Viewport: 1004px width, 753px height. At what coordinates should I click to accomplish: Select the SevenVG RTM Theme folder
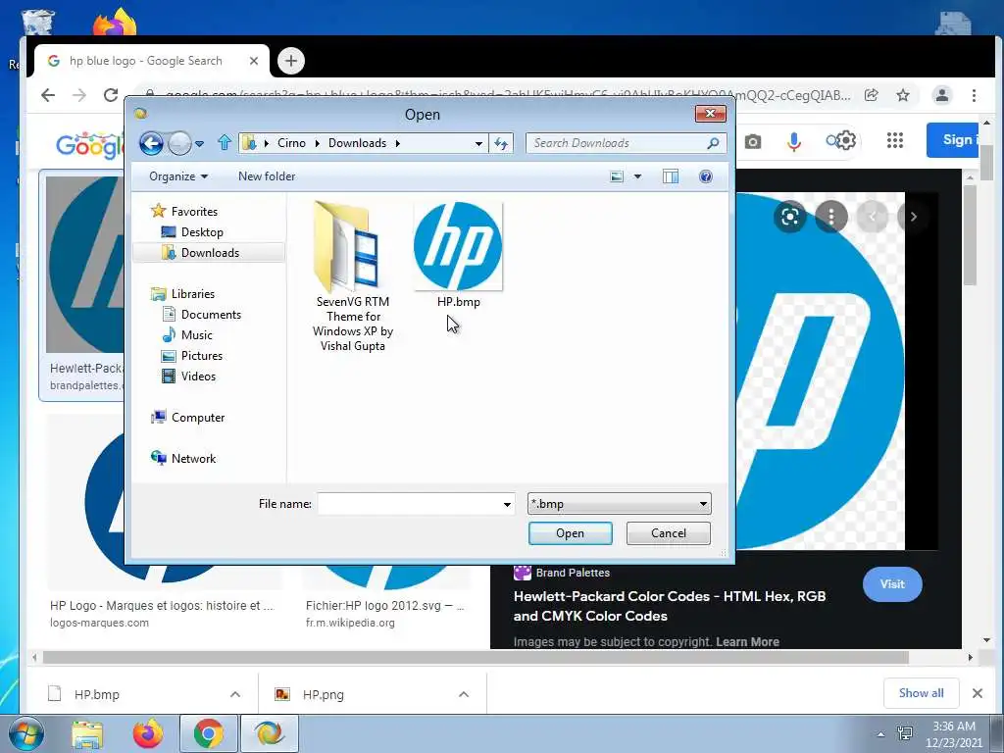[353, 276]
